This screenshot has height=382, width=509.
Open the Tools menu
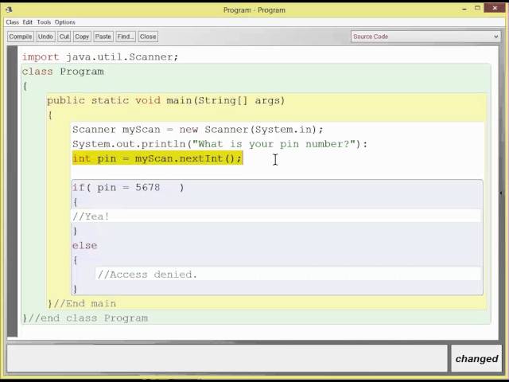(x=44, y=22)
